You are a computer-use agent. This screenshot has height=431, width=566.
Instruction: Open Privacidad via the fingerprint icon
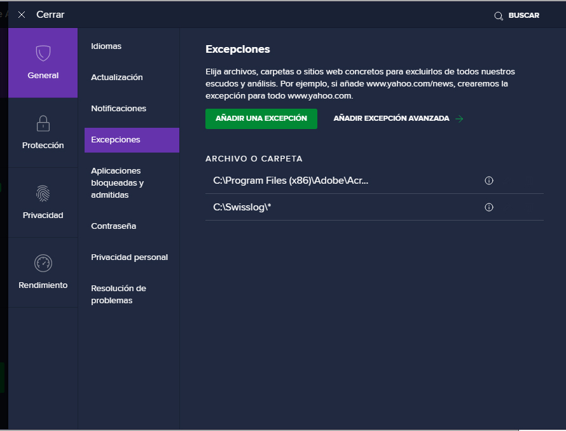click(43, 193)
